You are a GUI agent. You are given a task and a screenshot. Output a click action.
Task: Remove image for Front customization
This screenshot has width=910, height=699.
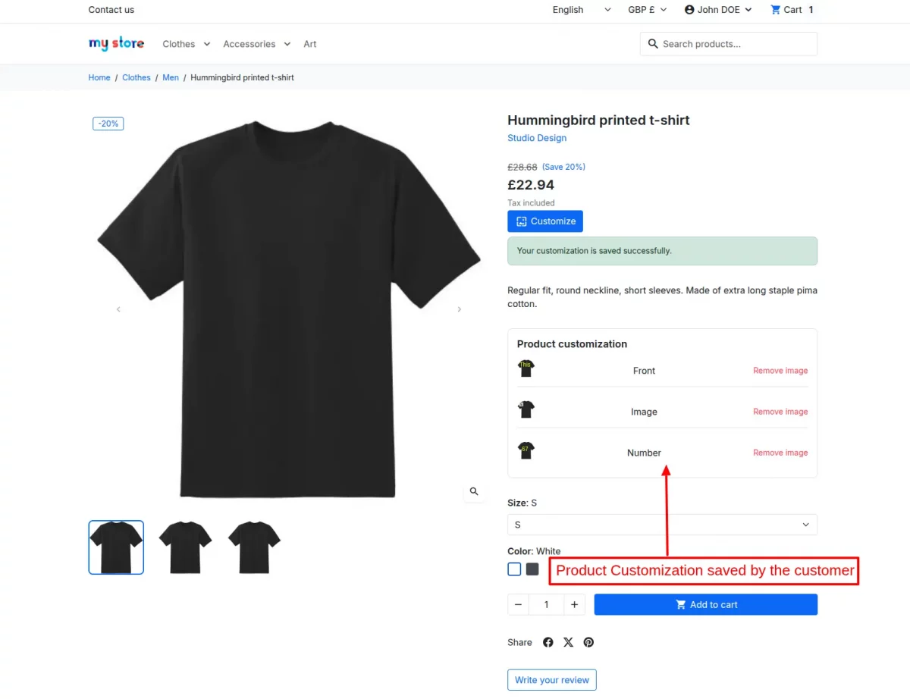coord(780,371)
